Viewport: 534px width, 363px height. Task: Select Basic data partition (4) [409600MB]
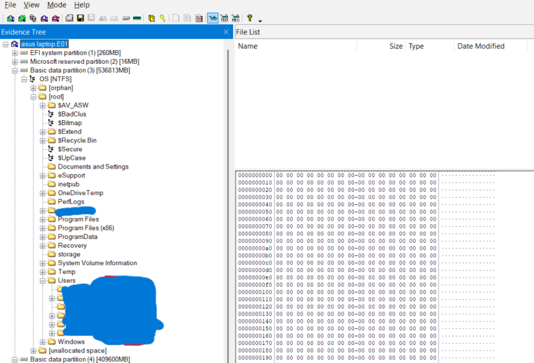(80, 360)
